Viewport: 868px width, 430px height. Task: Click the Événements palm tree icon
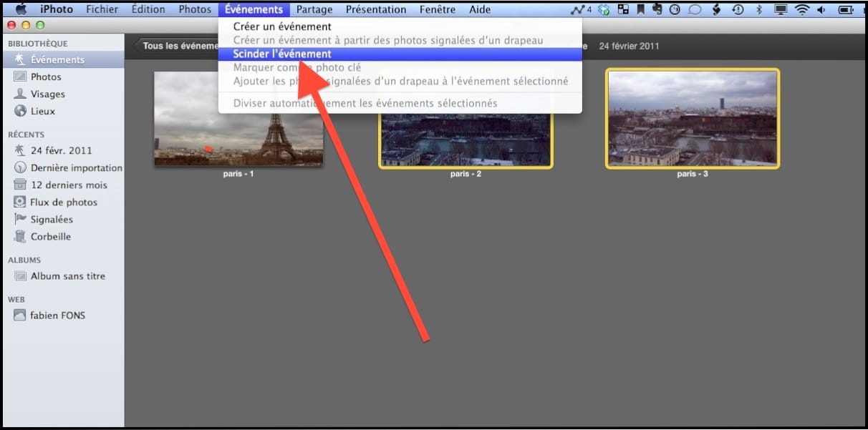(19, 59)
